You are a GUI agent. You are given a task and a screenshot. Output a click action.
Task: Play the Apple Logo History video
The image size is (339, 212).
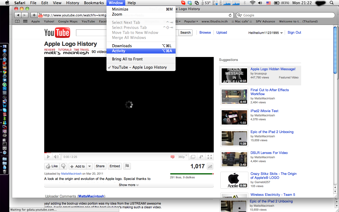(x=48, y=157)
